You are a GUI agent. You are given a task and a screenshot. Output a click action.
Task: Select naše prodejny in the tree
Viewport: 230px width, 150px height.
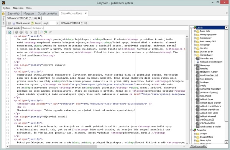pos(207,79)
